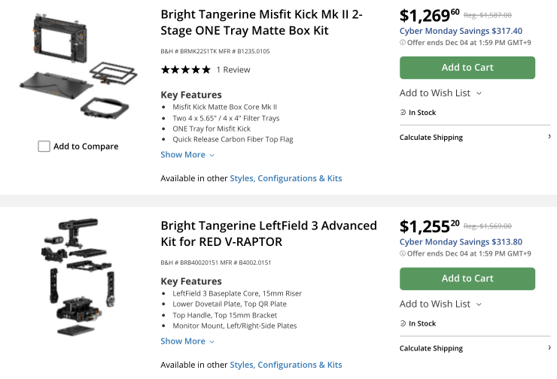View Styles, Configurations & Kits for Misfit Kick

[286, 178]
